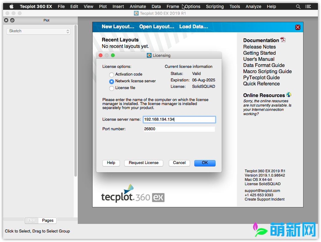The height and width of the screenshot is (242, 321).
Task: Click the support@tecplot.com email link
Action: pos(262,191)
